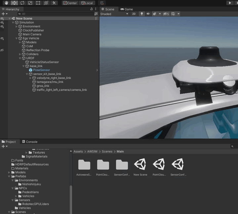
Task: Pick the Scale tool
Action: click(x=30, y=3)
